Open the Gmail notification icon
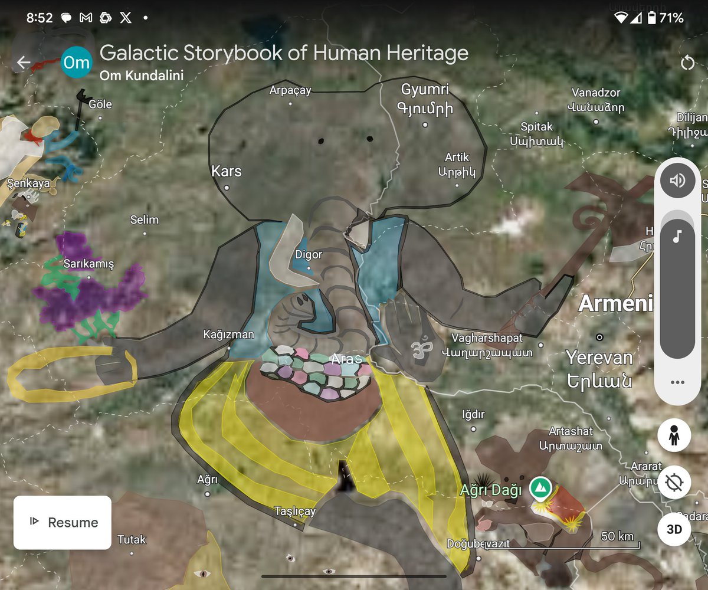This screenshot has height=590, width=708. [86, 18]
